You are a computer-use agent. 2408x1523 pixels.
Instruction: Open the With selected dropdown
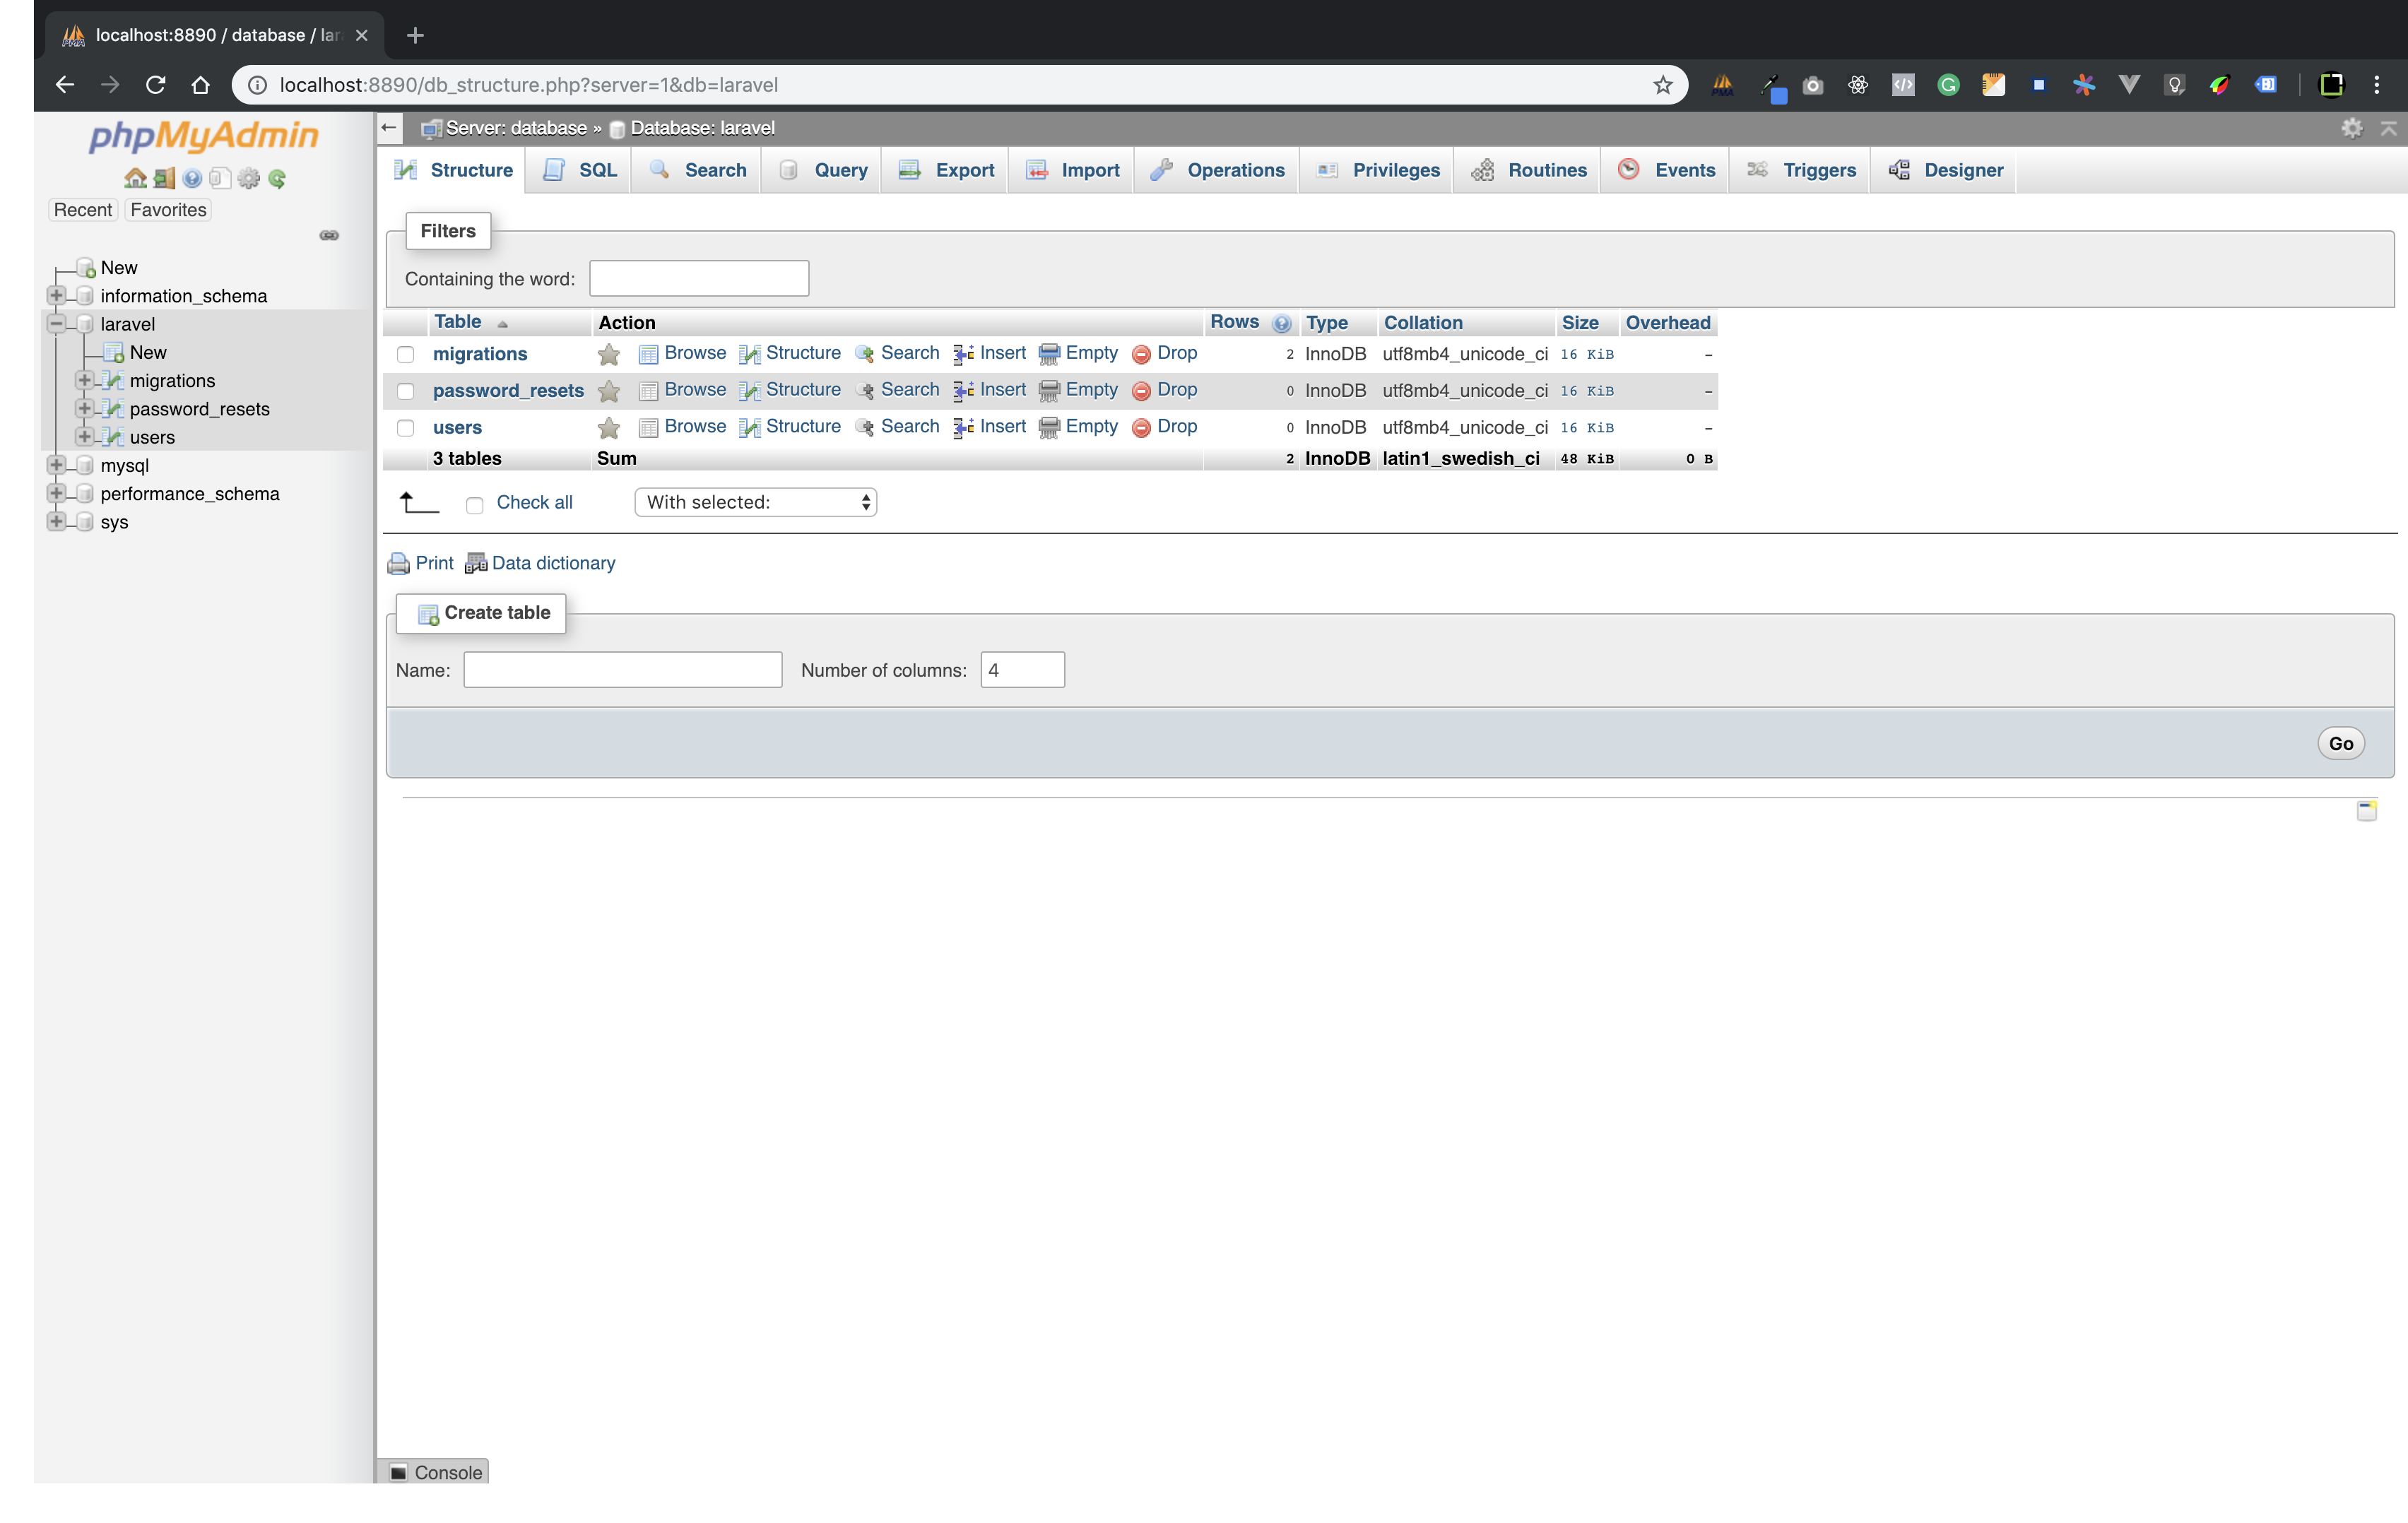(755, 502)
